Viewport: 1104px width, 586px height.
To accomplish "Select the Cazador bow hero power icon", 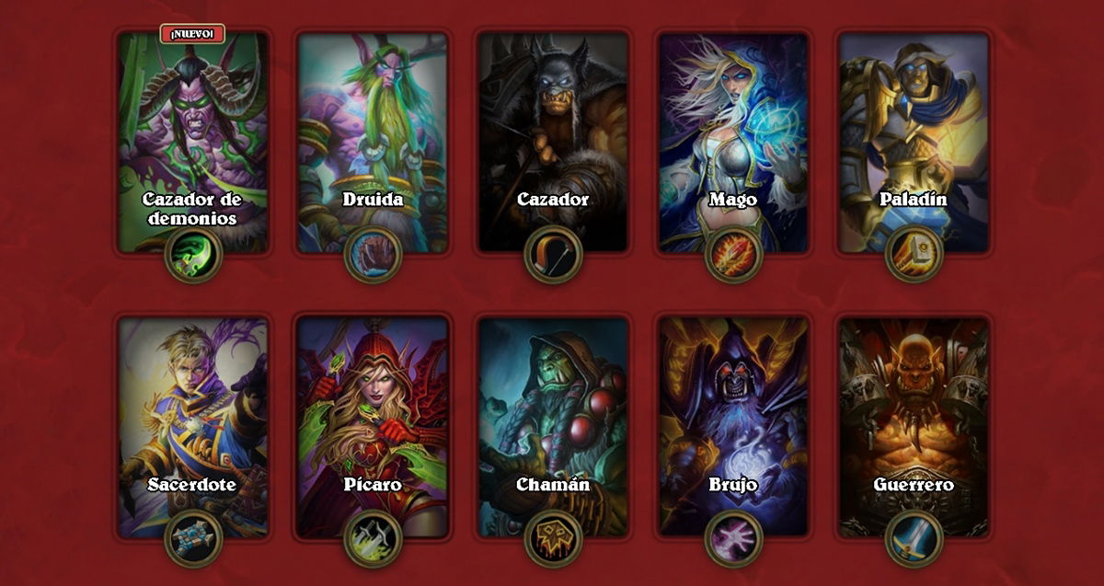I will [x=553, y=255].
